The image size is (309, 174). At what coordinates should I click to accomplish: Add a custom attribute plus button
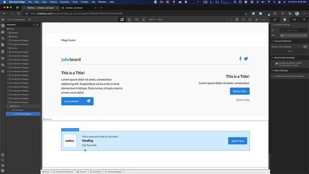coord(305,47)
